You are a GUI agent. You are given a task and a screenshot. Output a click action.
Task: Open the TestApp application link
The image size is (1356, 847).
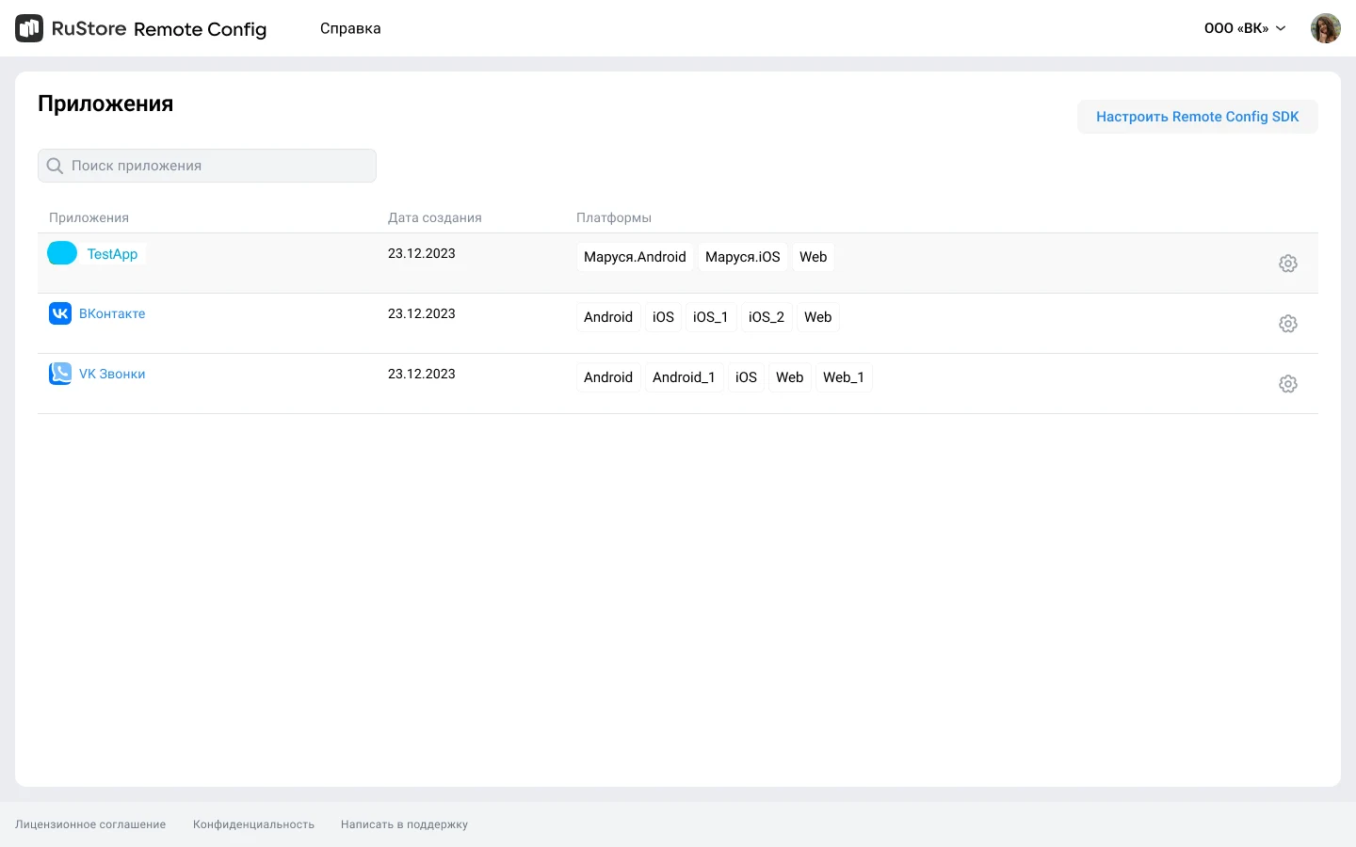pos(112,254)
